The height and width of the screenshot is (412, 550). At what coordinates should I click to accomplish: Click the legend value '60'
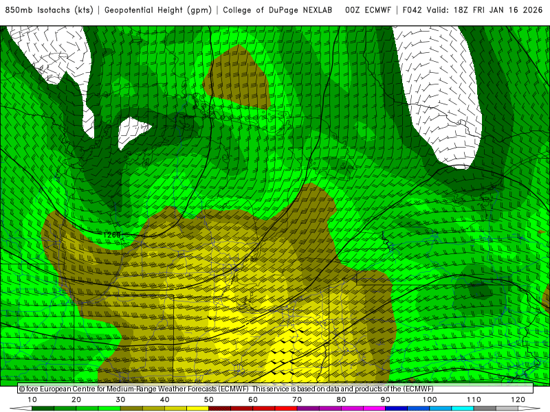pyautogui.click(x=253, y=400)
